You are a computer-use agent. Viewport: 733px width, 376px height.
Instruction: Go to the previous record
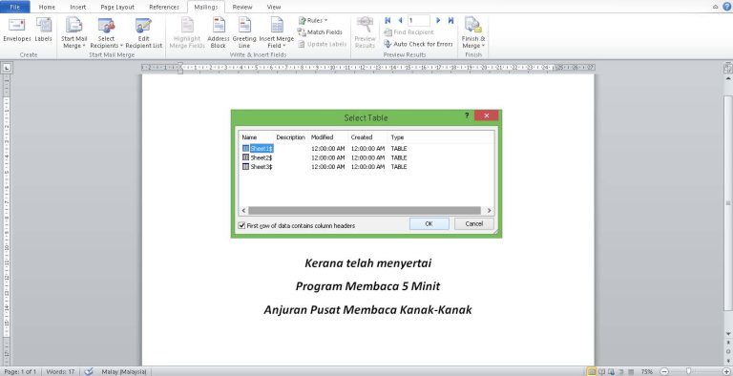coord(400,21)
